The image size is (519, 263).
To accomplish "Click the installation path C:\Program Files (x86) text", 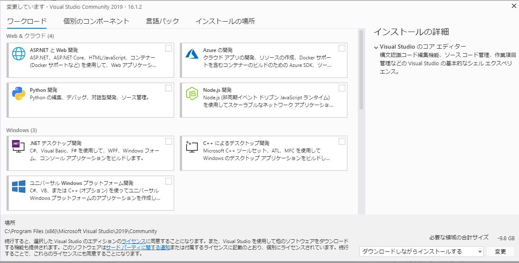I will coord(81,231).
